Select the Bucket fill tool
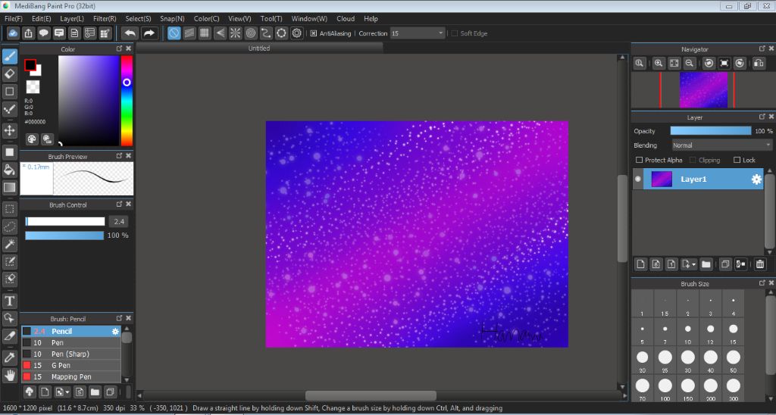Screen dimensions: 776x415 [x=9, y=170]
